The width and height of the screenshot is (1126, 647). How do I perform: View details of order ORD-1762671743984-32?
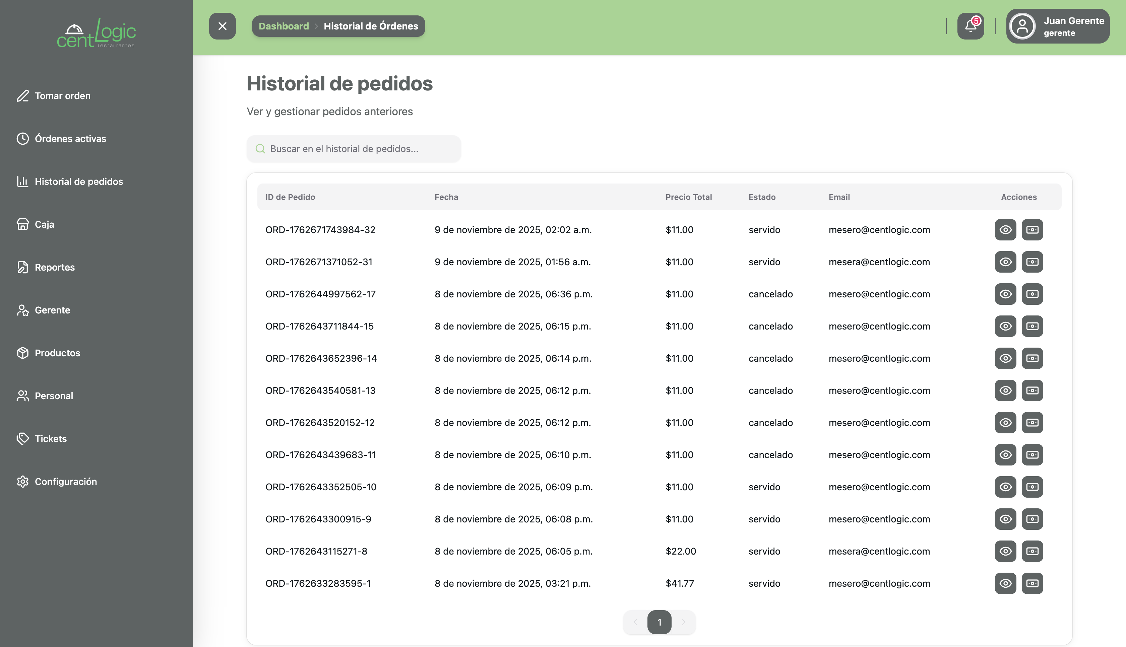[x=1005, y=230]
